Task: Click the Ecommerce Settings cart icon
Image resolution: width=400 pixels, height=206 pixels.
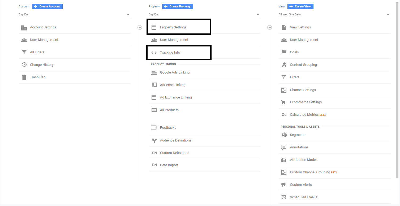Action: pyautogui.click(x=284, y=102)
